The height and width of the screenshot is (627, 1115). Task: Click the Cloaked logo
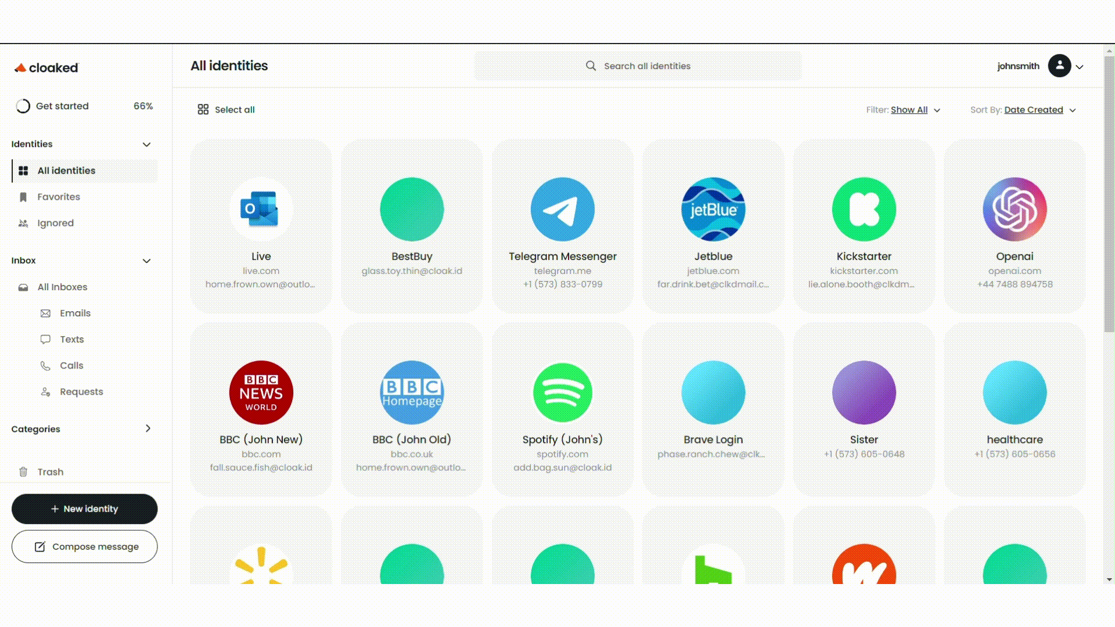click(46, 68)
